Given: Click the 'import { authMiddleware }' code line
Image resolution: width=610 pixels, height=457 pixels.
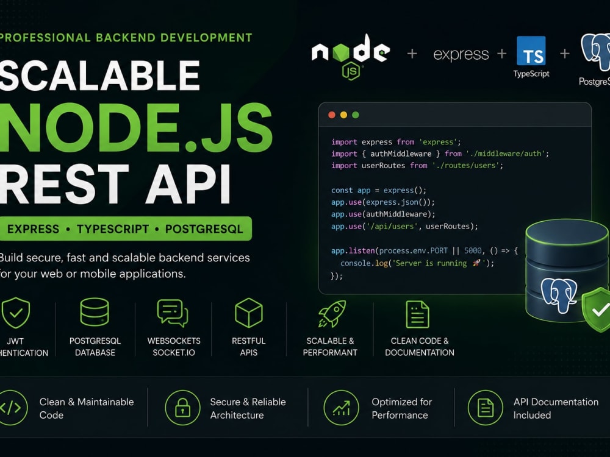Looking at the screenshot, I should tap(440, 154).
